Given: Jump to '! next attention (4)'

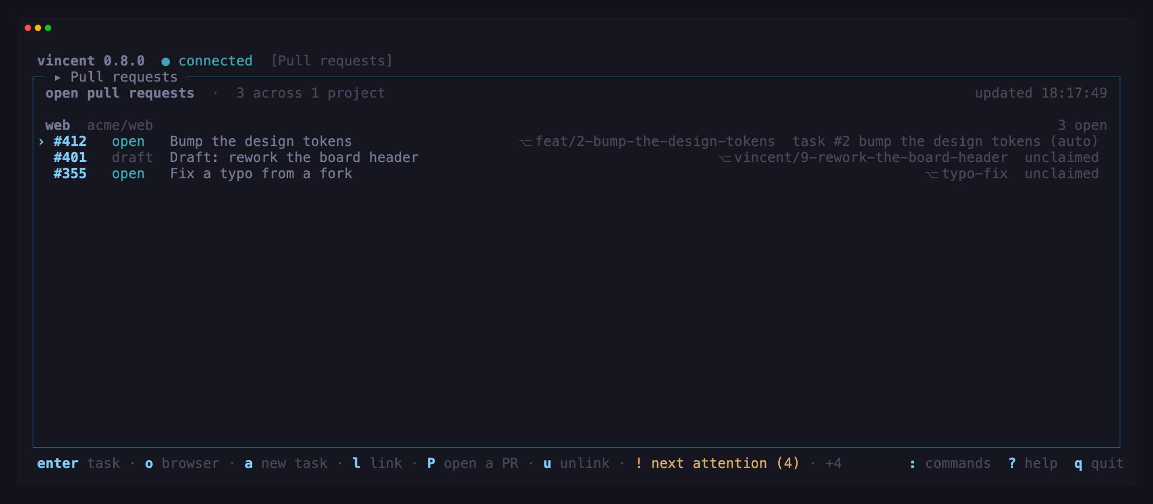Looking at the screenshot, I should click(x=717, y=464).
